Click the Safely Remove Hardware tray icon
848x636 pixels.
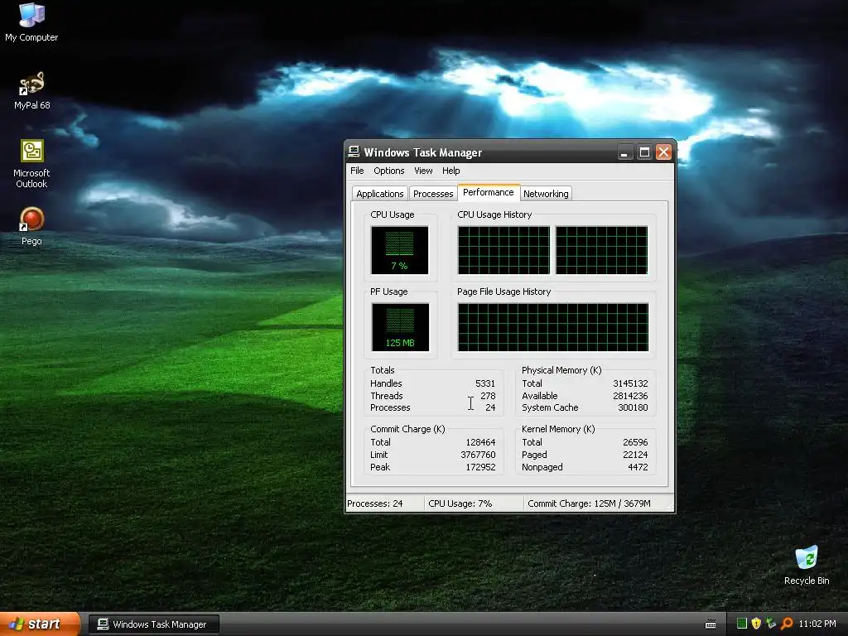coord(771,624)
